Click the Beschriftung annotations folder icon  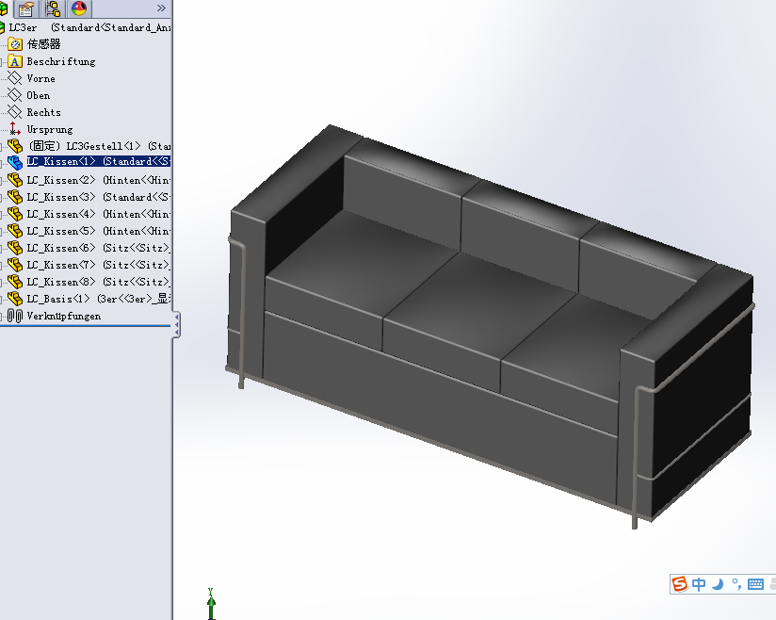[x=15, y=61]
